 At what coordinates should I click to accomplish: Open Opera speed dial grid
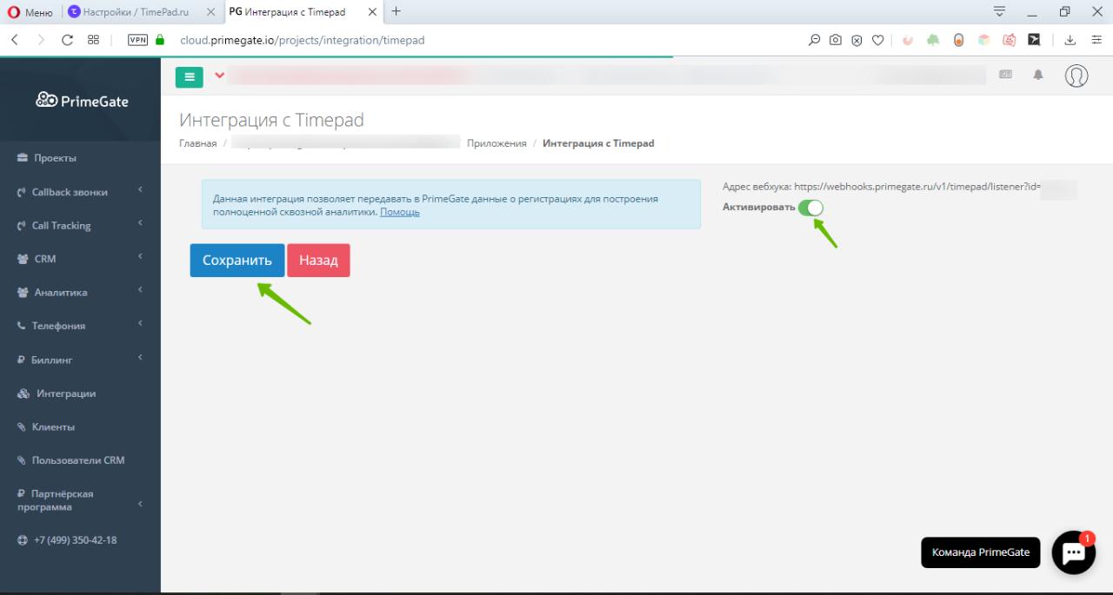93,40
